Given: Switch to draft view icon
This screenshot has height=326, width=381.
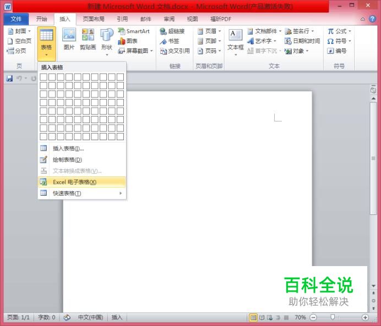Looking at the screenshot, I should point(286,317).
